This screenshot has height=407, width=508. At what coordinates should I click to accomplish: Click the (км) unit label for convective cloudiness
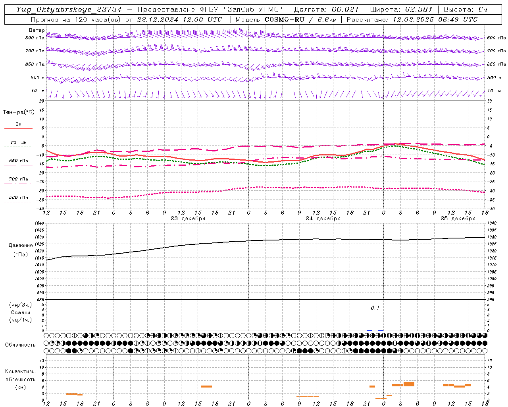tap(20, 387)
